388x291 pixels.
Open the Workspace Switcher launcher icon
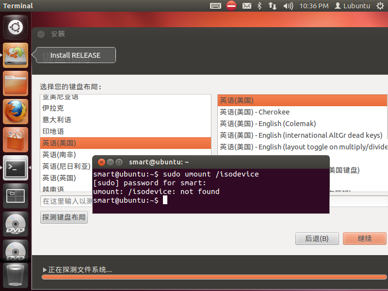click(x=16, y=196)
